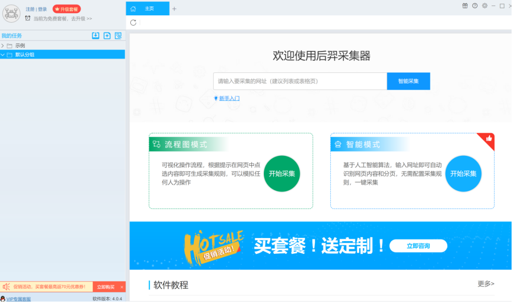
Task: Click the QQ penguin support icon
Action: 3,299
